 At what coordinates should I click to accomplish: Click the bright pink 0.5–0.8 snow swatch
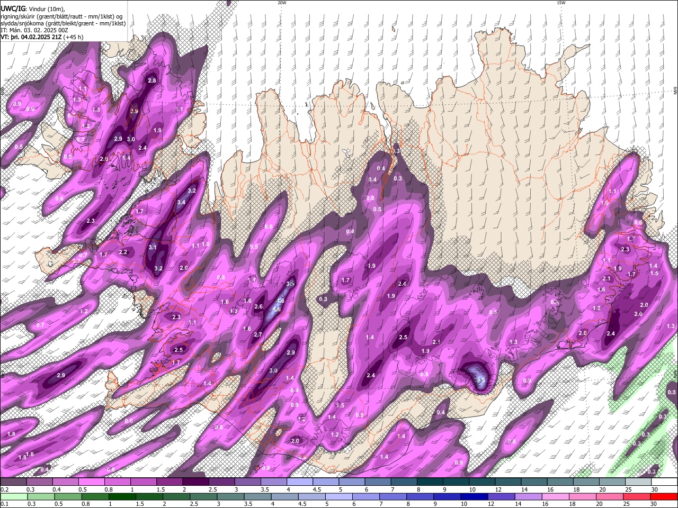coord(91,482)
